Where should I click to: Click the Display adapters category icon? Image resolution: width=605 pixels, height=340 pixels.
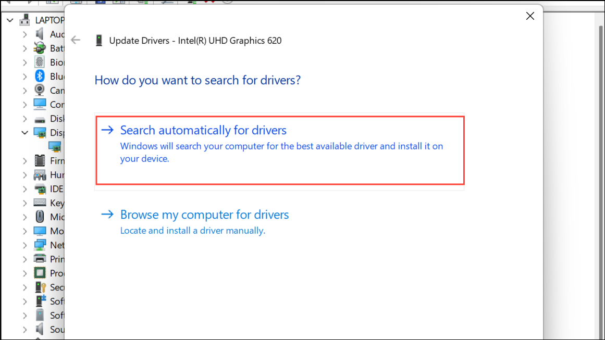[40, 132]
